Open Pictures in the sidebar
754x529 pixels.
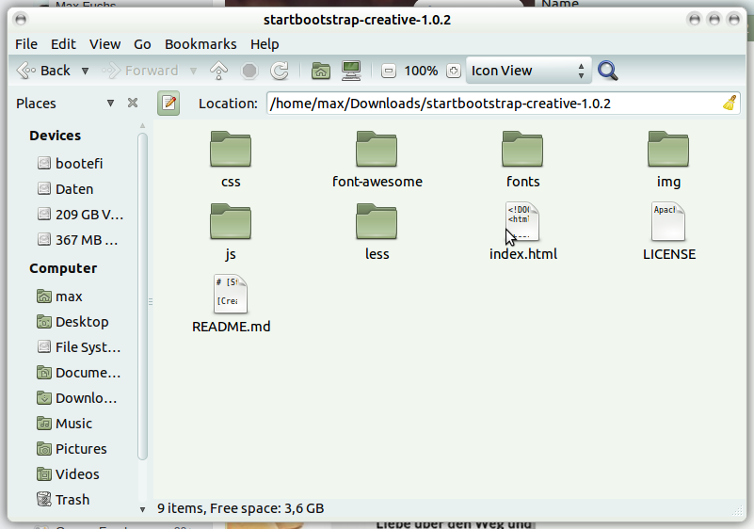point(72,449)
